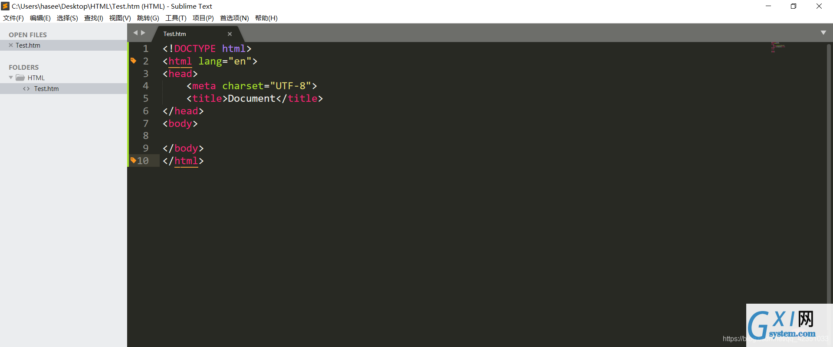The image size is (833, 347).
Task: Collapse the HTML folder tree arrow
Action: tap(11, 78)
